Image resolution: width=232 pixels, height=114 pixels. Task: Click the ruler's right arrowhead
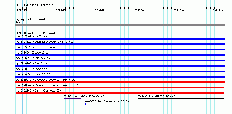pyautogui.click(x=224, y=8)
